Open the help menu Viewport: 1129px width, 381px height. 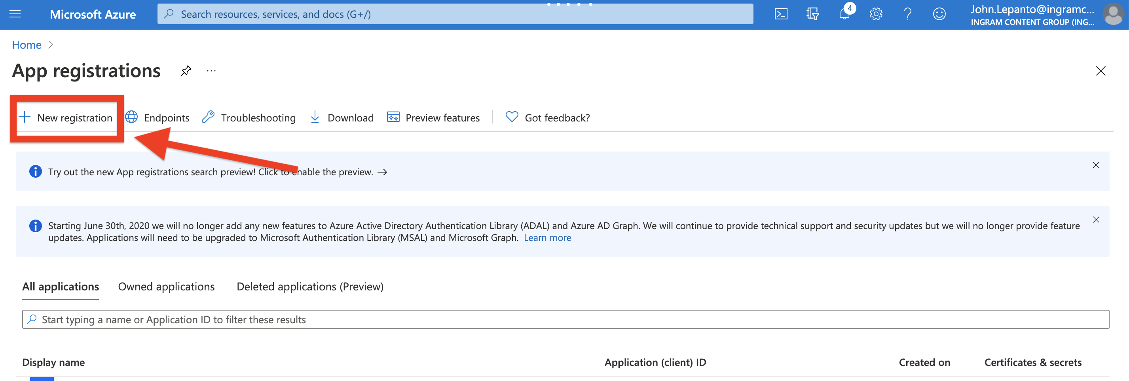click(x=908, y=14)
